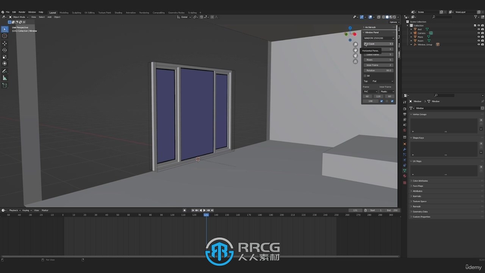Viewport: 485px width, 273px height.
Task: Open WINDOW 250X200 preset dropdown
Action: (379, 38)
